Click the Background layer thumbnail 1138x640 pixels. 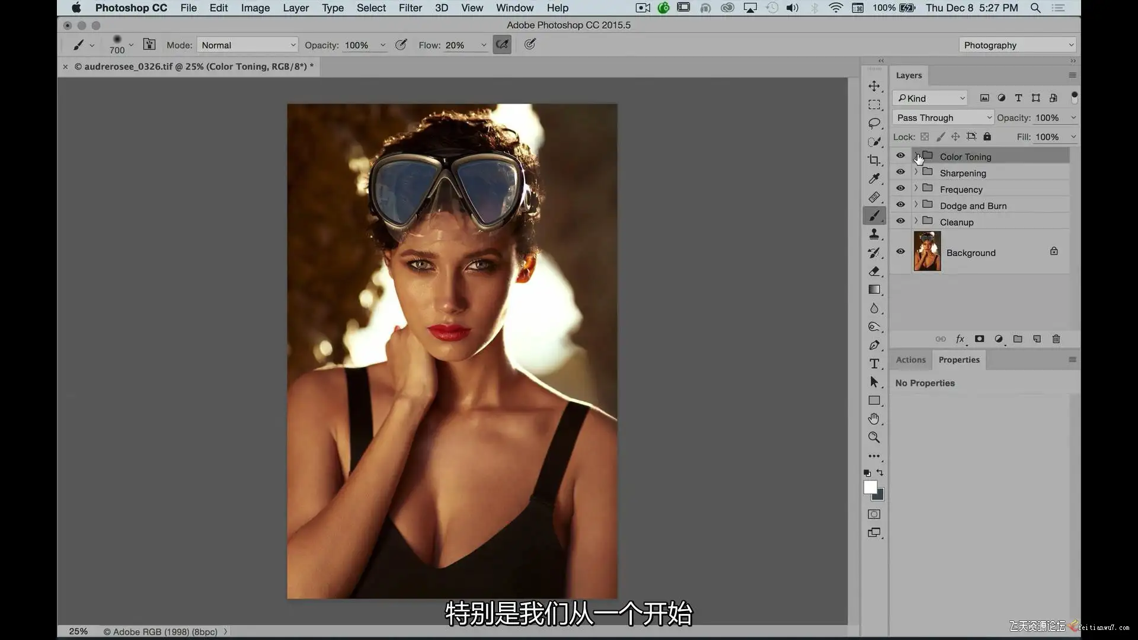(927, 252)
